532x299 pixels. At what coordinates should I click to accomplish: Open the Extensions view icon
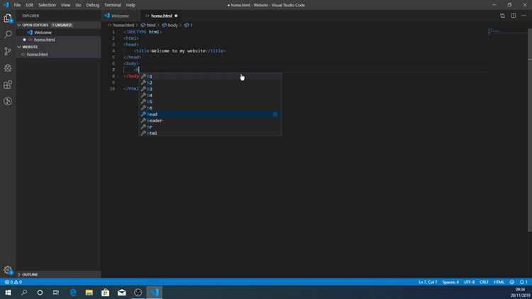coord(8,85)
